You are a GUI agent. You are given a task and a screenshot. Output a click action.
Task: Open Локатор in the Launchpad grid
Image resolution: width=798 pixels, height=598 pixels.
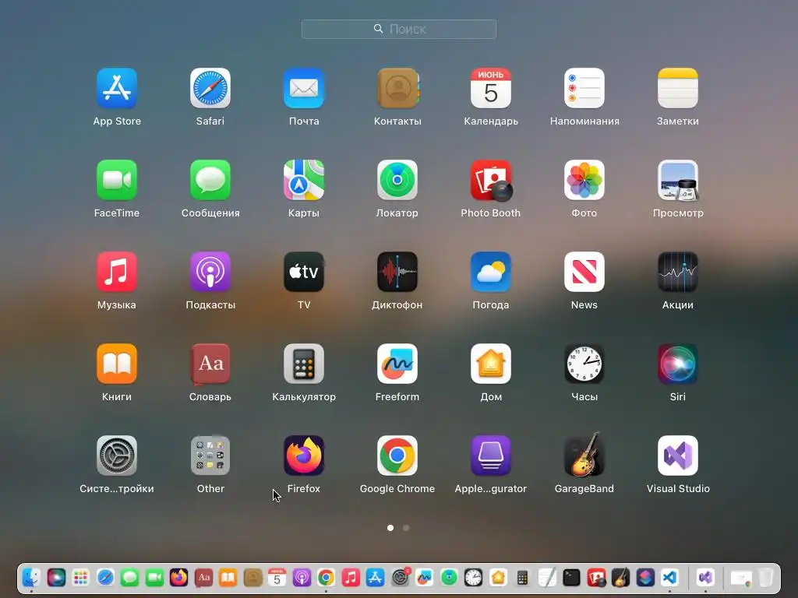click(397, 181)
